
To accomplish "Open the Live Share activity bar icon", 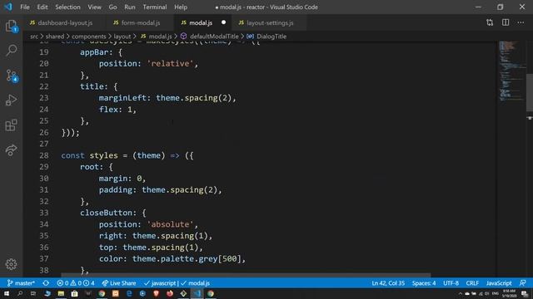I will pos(11,149).
